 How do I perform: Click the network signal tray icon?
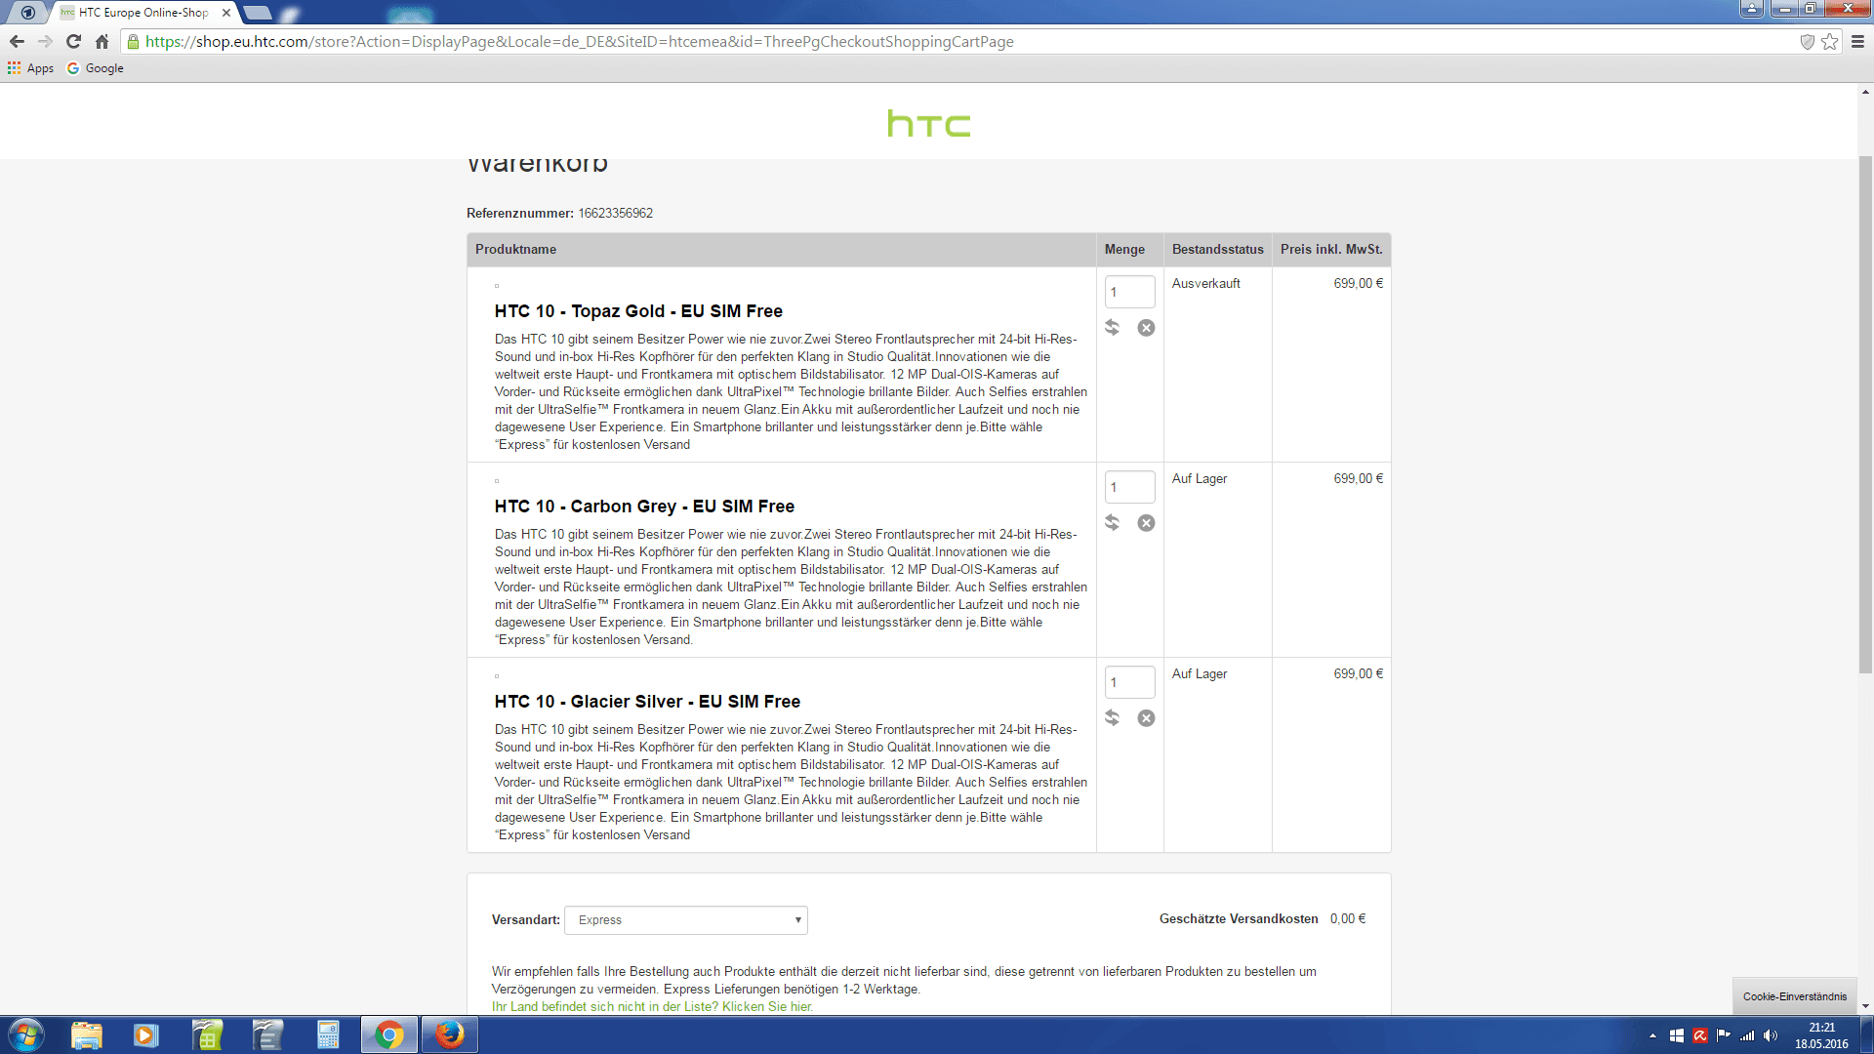pos(1747,1035)
